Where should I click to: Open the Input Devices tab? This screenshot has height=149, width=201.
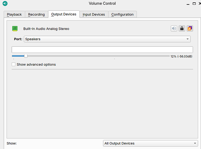pyautogui.click(x=94, y=14)
